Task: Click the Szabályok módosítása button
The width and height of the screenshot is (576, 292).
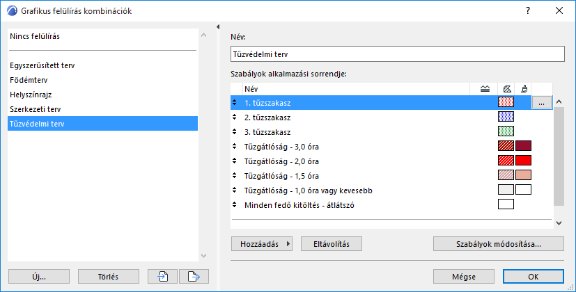Action: point(498,243)
